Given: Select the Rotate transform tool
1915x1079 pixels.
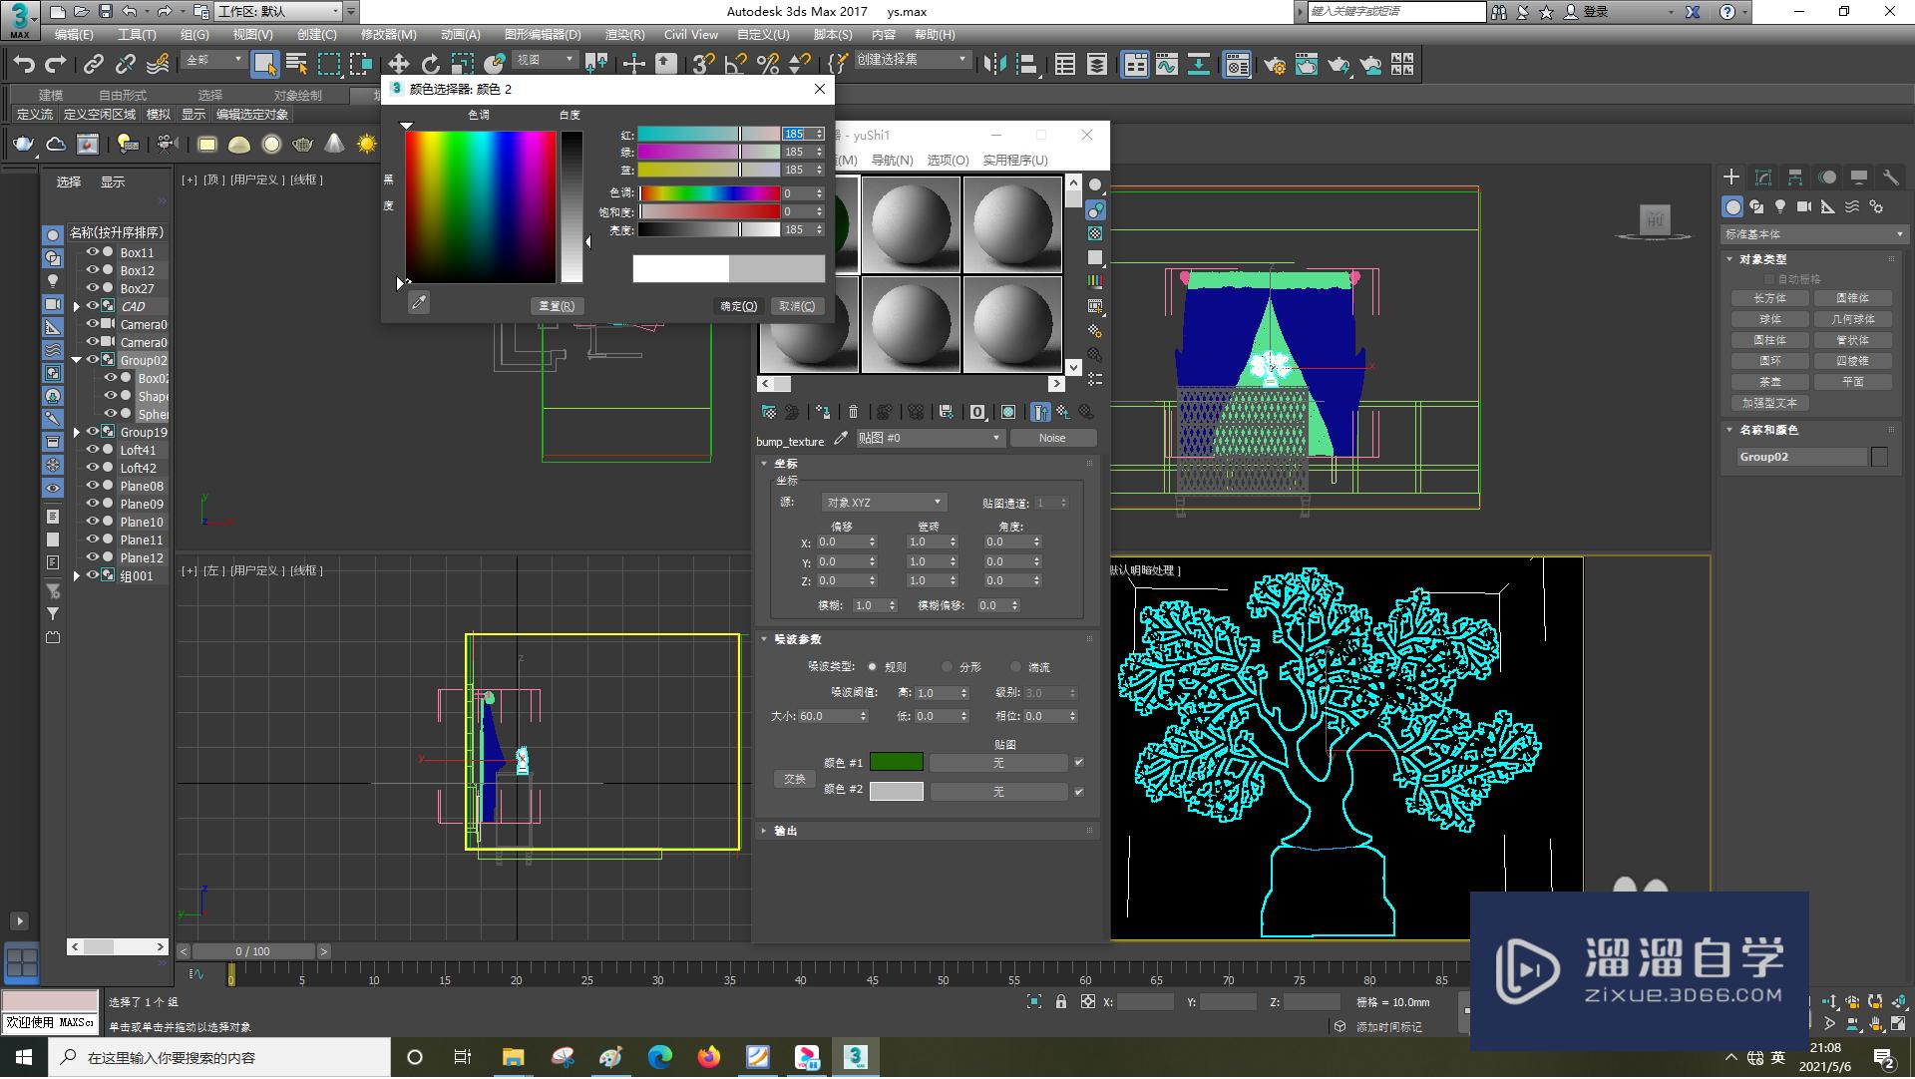Looking at the screenshot, I should click(430, 64).
